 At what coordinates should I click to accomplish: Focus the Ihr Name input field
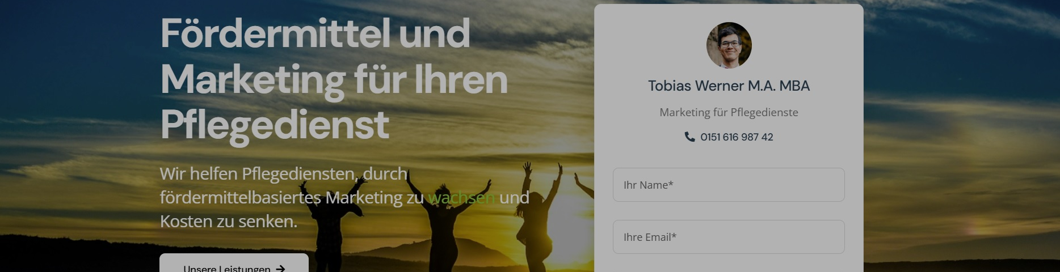729,185
